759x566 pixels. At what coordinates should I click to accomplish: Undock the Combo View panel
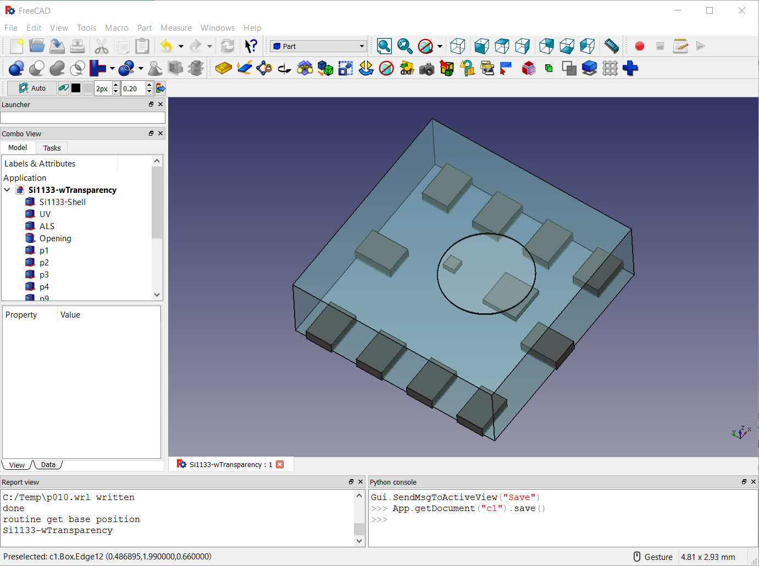point(151,133)
